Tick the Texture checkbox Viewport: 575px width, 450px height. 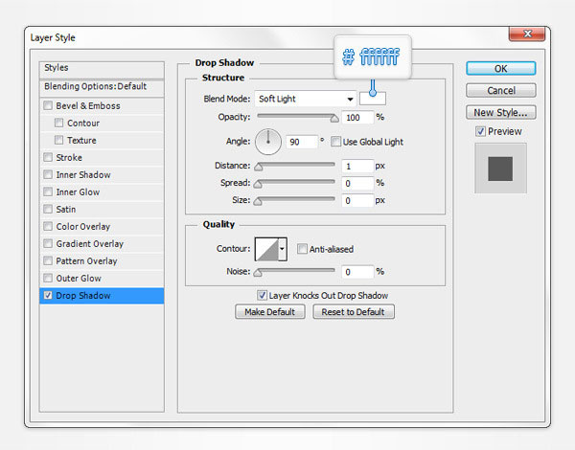coord(58,140)
